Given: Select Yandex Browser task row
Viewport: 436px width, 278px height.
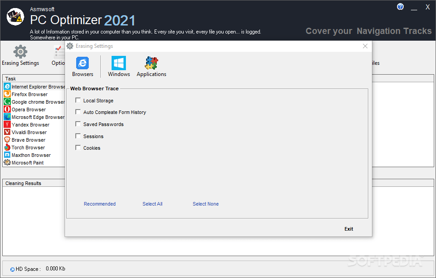Looking at the screenshot, I should tap(34, 125).
